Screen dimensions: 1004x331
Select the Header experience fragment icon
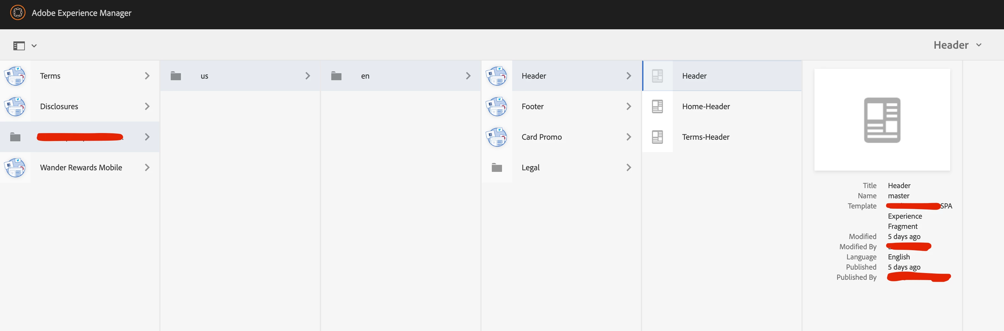(x=497, y=76)
